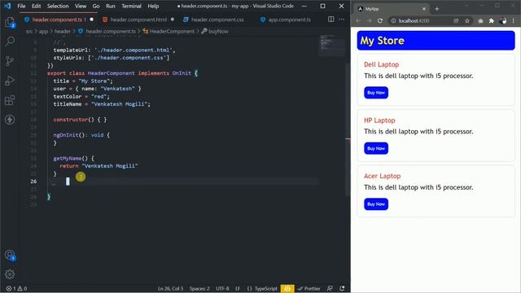
Task: Open the File menu
Action: pos(21,6)
